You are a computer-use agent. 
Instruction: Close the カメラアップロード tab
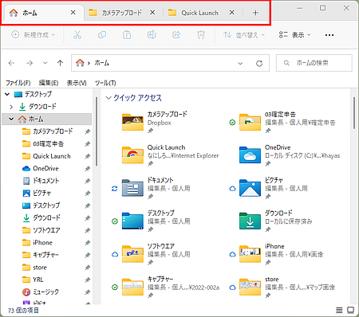click(152, 13)
